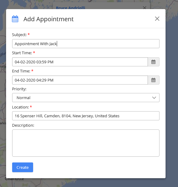Open Start Time calendar picker
The height and width of the screenshot is (187, 178).
click(x=153, y=62)
